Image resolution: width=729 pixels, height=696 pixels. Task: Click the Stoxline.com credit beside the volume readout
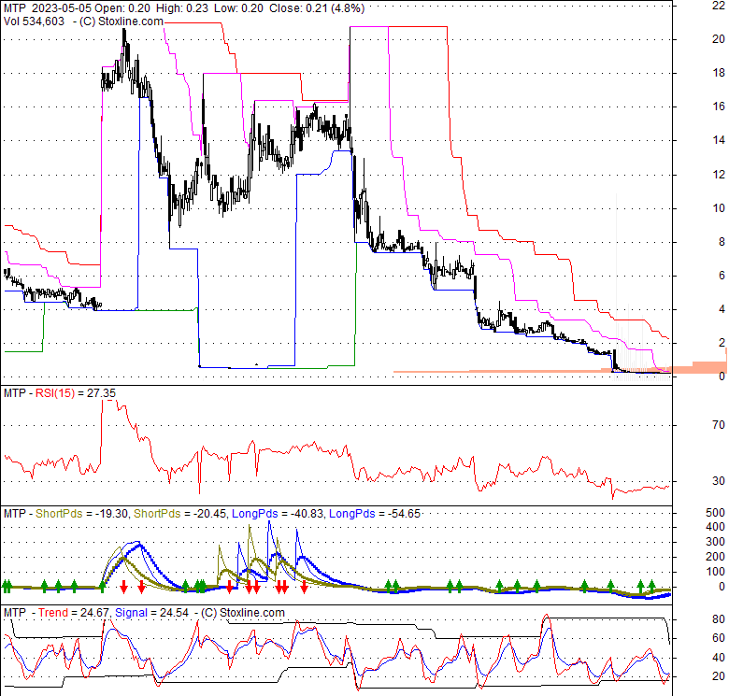[131, 21]
